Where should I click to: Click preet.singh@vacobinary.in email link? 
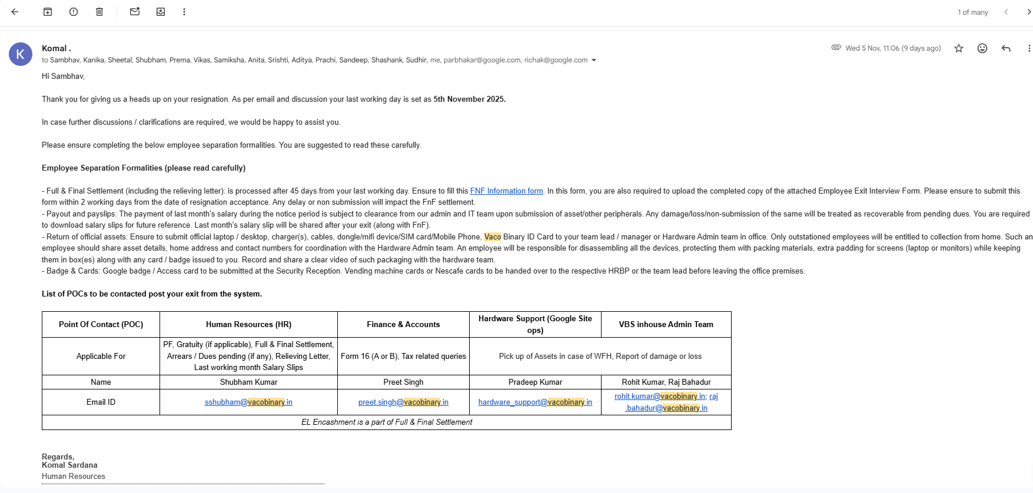pyautogui.click(x=403, y=402)
